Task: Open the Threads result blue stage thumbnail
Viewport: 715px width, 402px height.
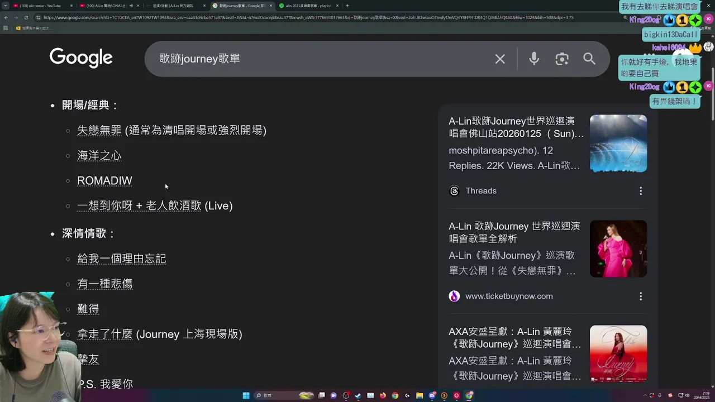Action: point(618,143)
